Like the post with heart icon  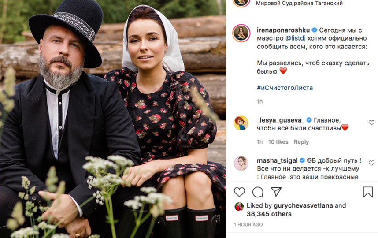239,192
